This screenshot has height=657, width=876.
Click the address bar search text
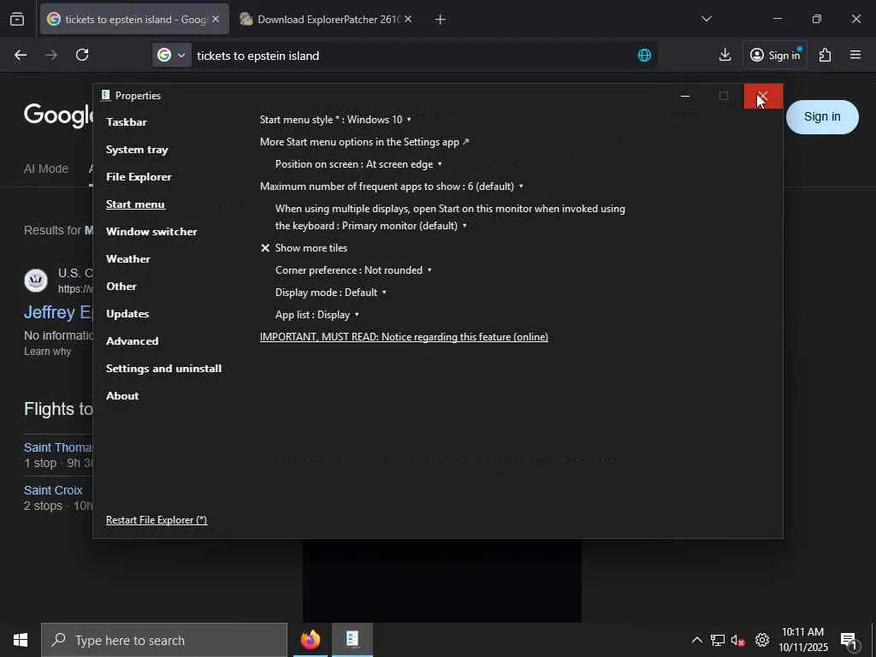click(258, 56)
